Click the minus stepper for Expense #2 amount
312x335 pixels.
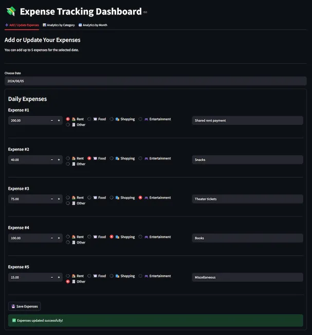52,160
